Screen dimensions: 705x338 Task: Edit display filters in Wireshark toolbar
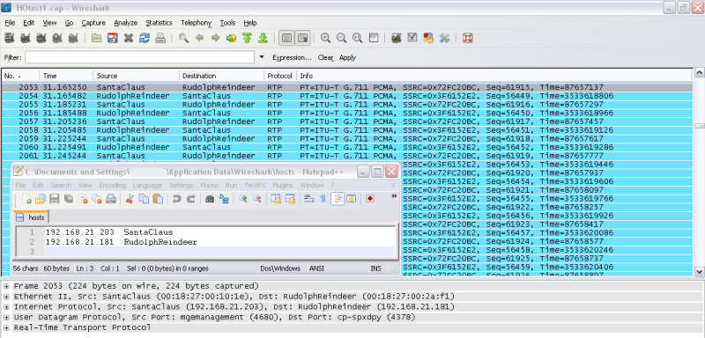[412, 38]
